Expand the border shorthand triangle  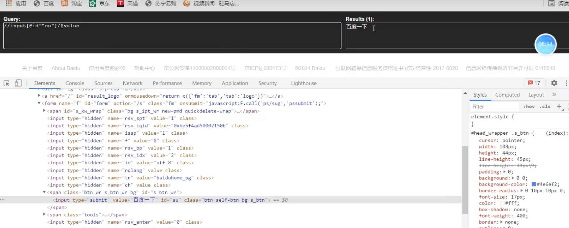(x=501, y=222)
